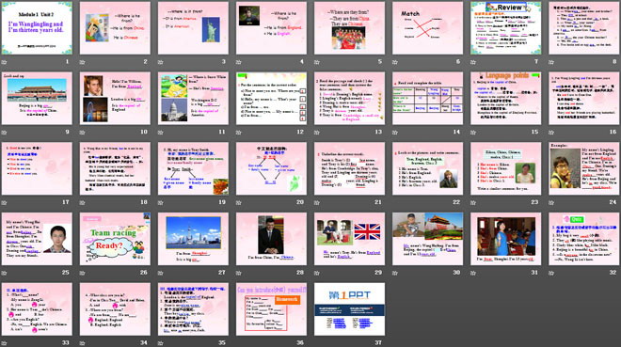
Task: Click the animation star icon under slide 7
Action: tap(473, 62)
